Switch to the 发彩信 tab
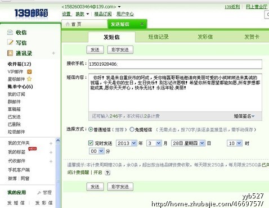 pos(205,37)
